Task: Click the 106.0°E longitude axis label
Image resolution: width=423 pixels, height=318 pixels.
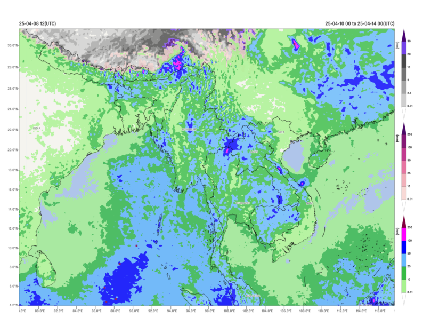Action: click(x=286, y=311)
